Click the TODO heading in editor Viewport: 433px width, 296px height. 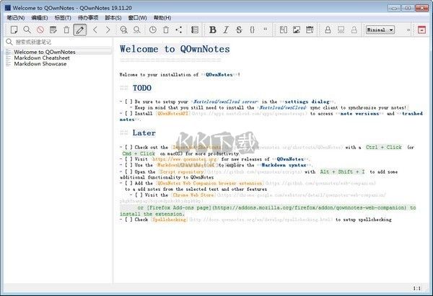[x=142, y=88]
